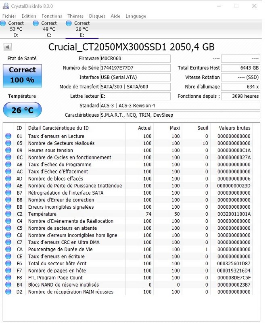Open the Language menu

[x=136, y=16]
